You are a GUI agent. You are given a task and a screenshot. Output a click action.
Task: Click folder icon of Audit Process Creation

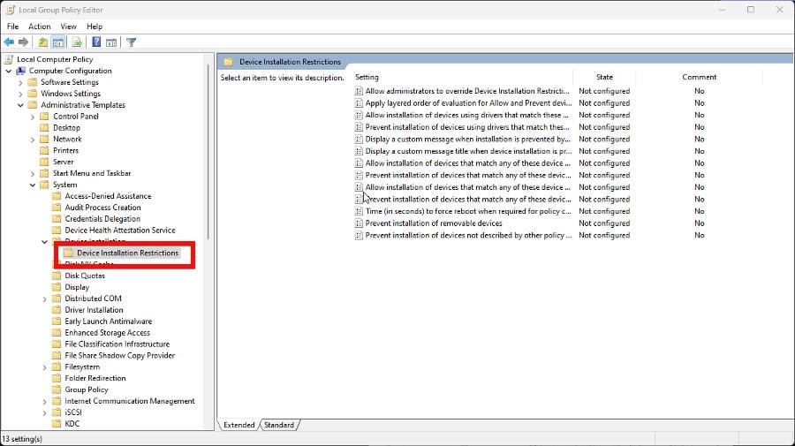(57, 208)
